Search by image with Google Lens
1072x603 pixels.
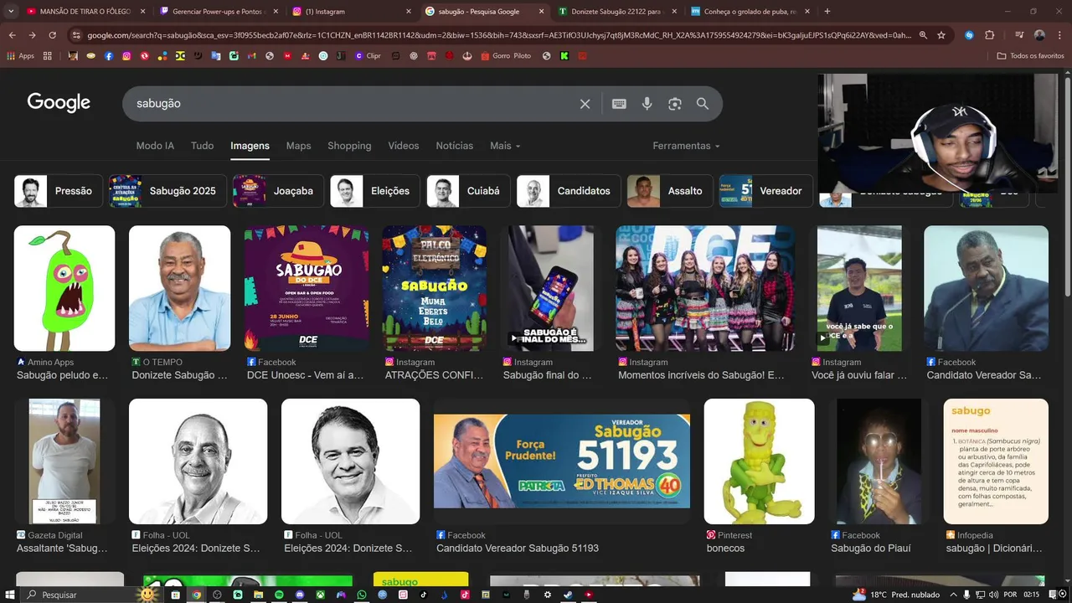(675, 104)
